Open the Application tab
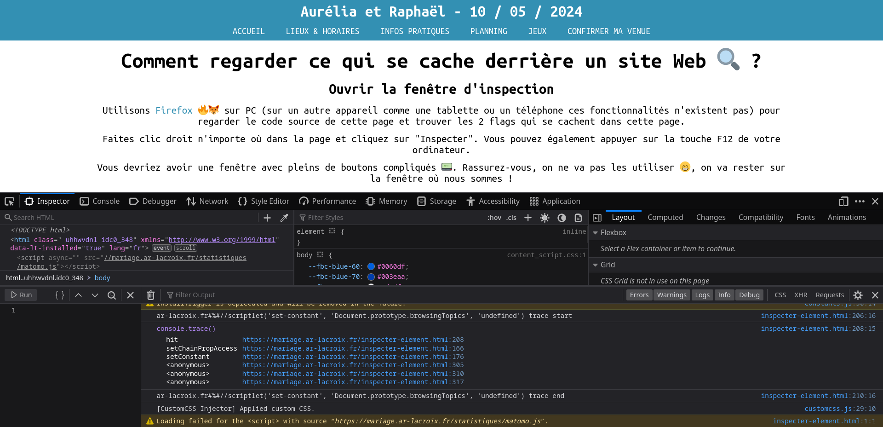883x427 pixels. point(555,201)
